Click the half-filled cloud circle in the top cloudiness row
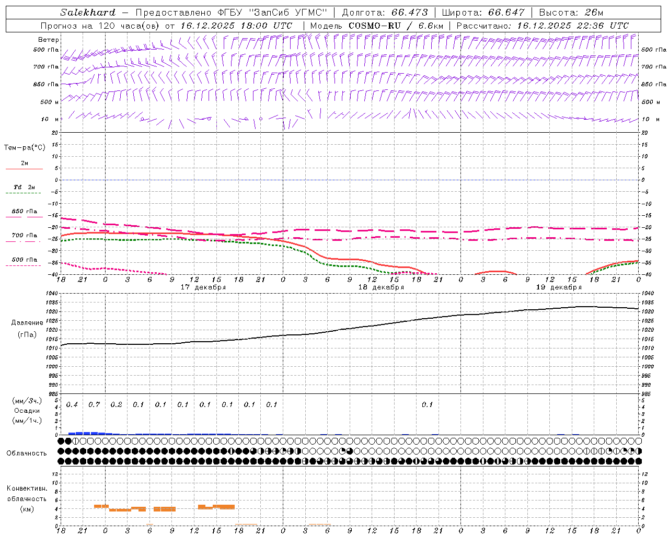This screenshot has width=669, height=535. tap(76, 441)
